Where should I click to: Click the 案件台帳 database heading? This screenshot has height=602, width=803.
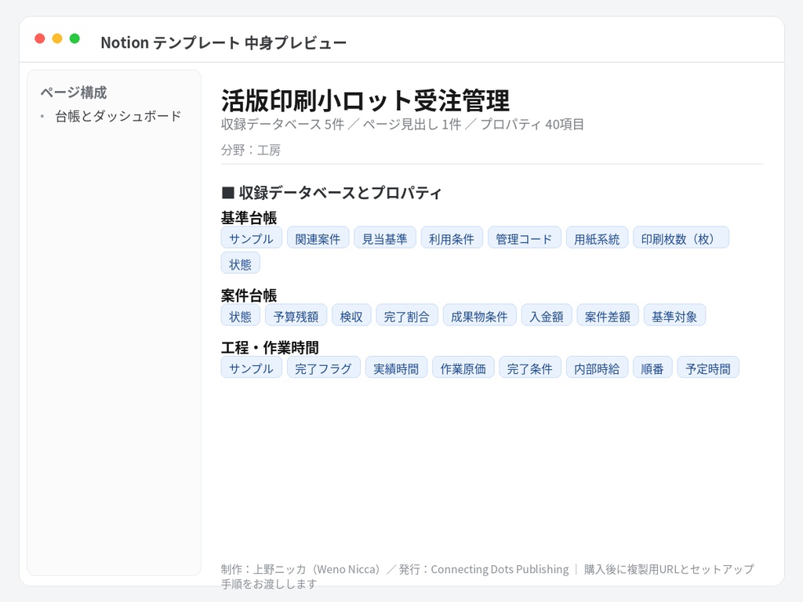[x=249, y=296]
